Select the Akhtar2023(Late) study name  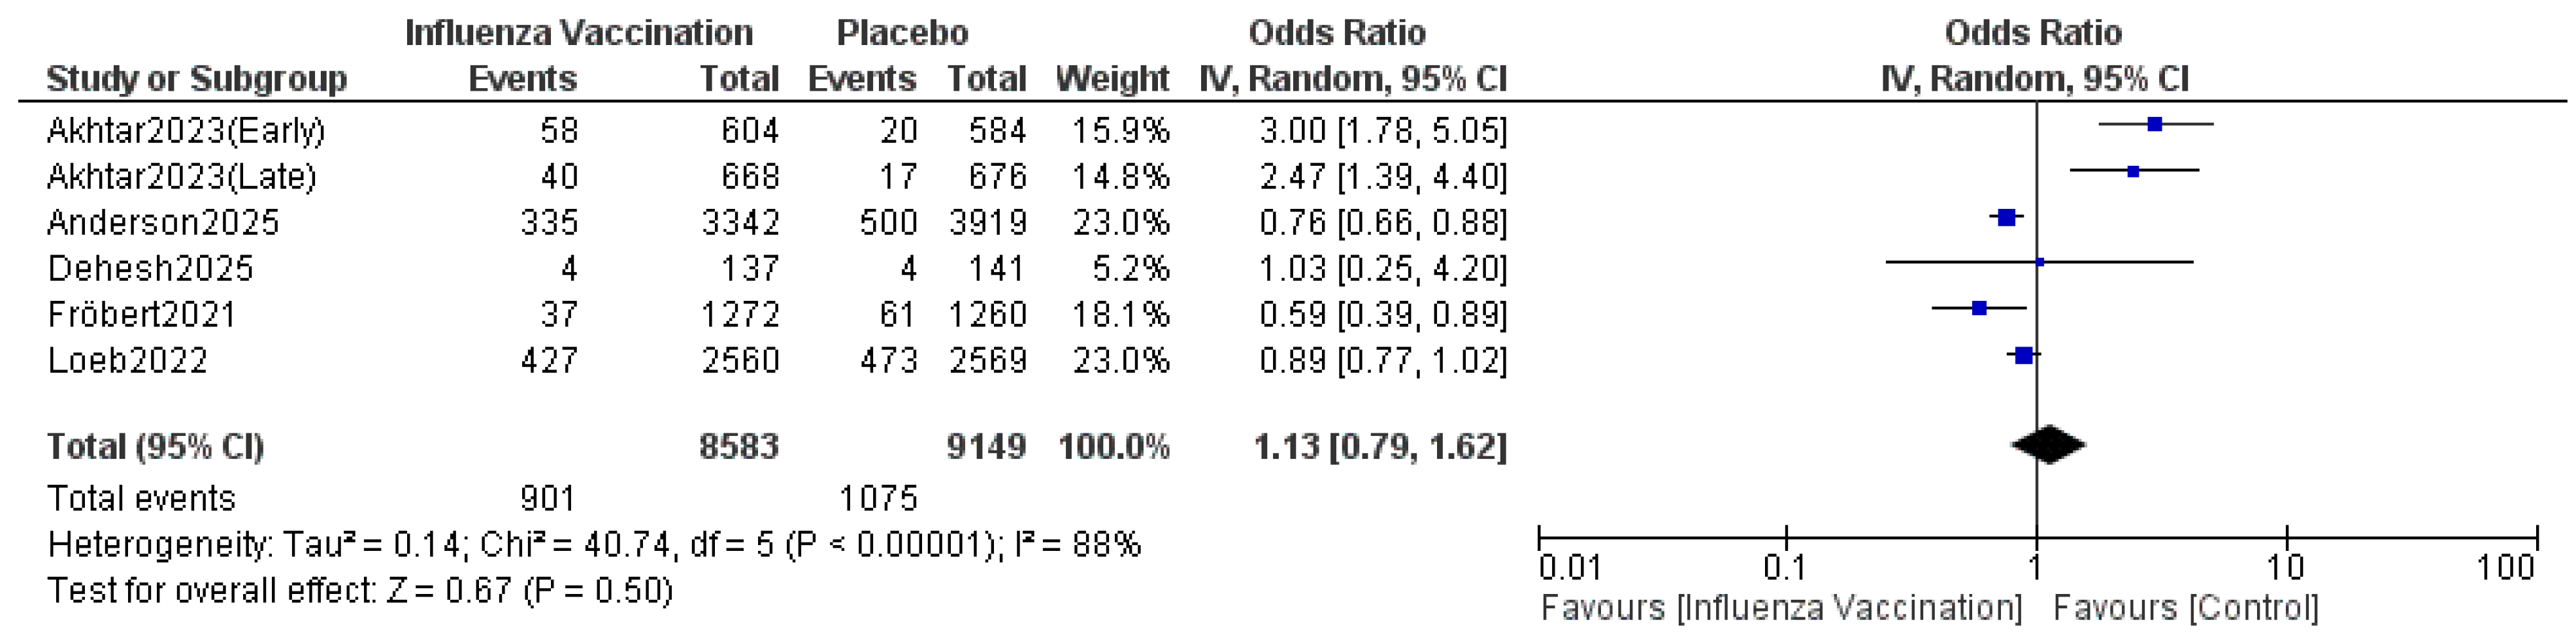pos(182,177)
